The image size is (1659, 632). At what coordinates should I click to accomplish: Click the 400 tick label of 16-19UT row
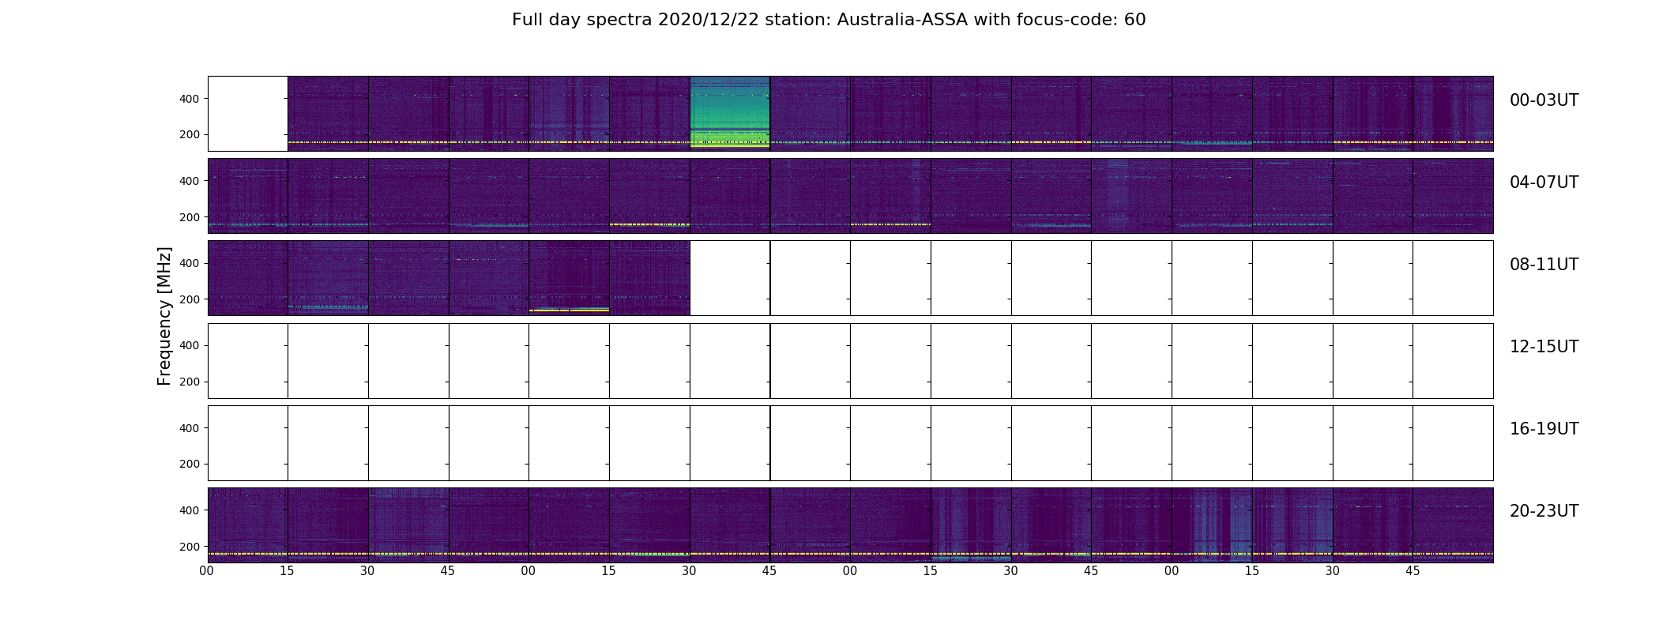coord(190,428)
